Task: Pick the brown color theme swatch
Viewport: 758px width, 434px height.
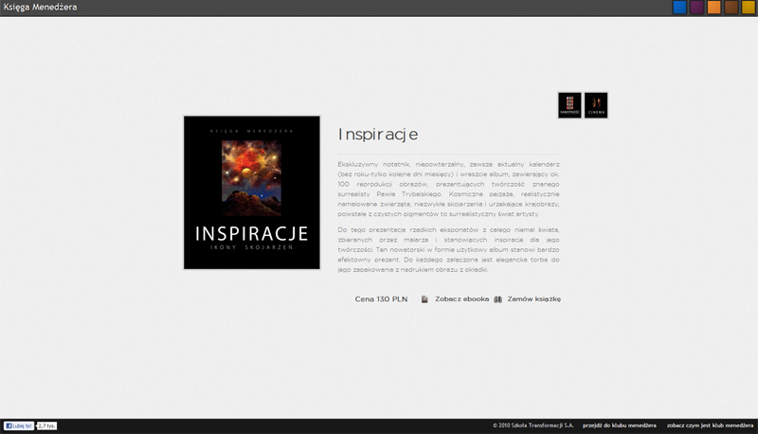Action: tap(731, 8)
